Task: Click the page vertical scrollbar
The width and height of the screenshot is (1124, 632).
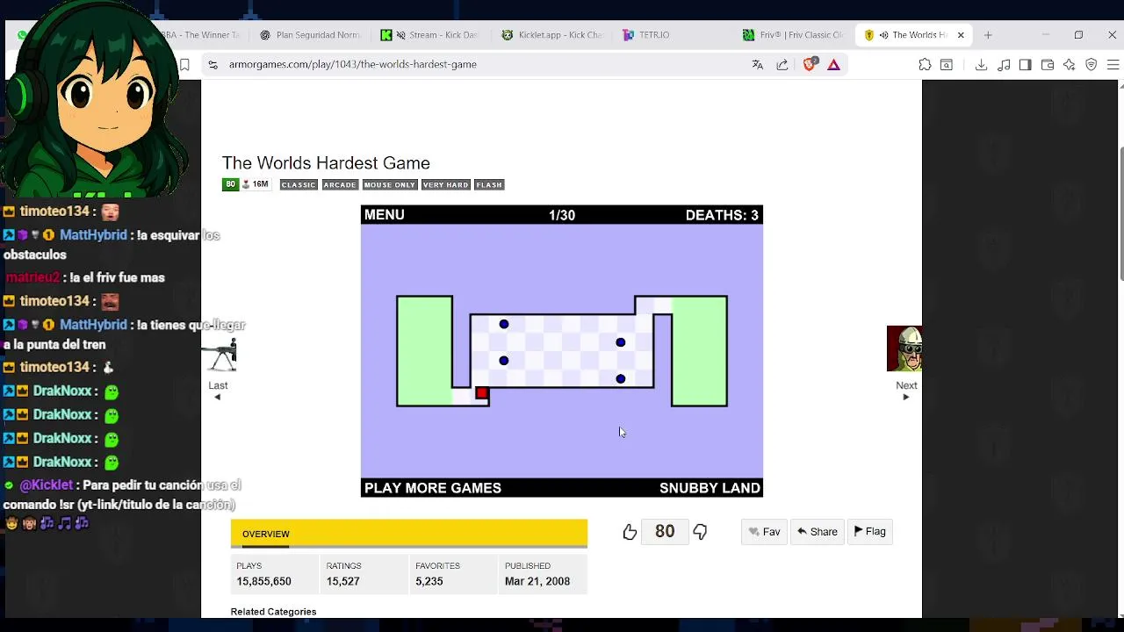Action: [x=1120, y=215]
